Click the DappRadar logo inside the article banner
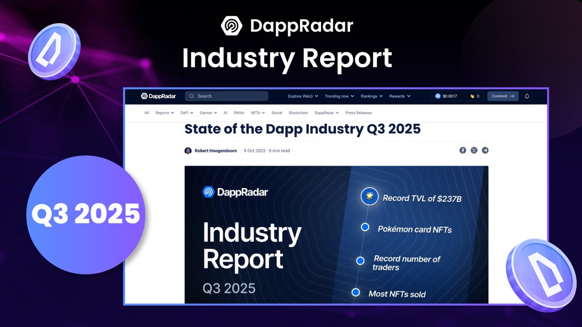Viewport: 582px width, 327px height. pyautogui.click(x=235, y=192)
